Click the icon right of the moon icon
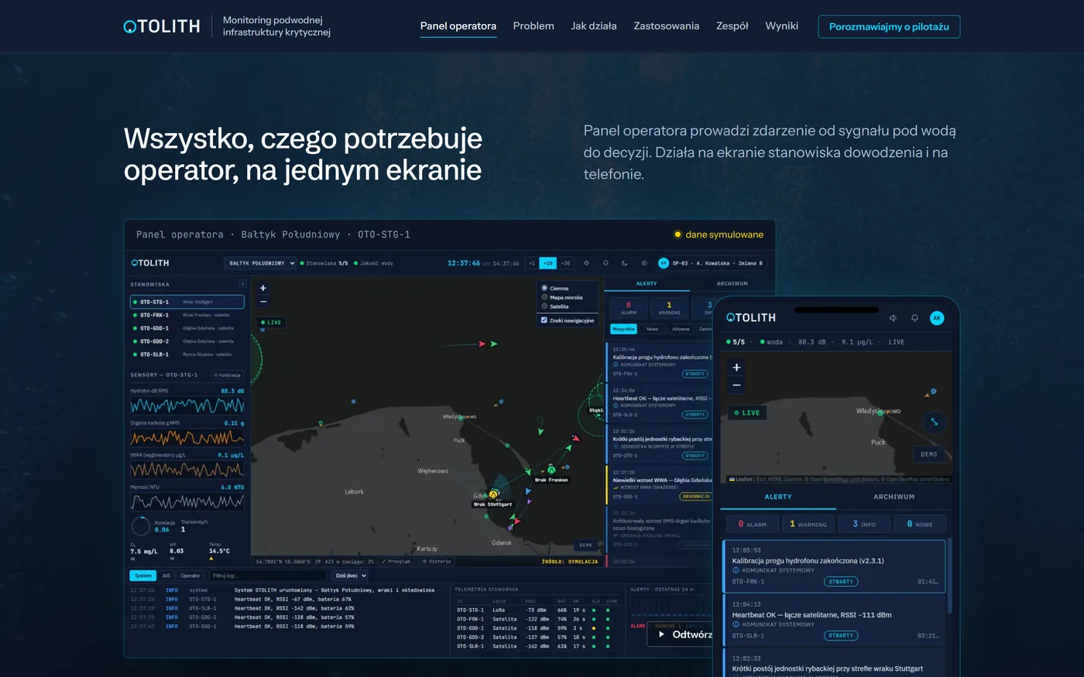 click(x=643, y=263)
